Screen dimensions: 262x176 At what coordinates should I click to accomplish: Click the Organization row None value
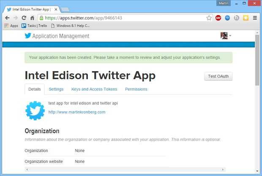[x=80, y=151]
